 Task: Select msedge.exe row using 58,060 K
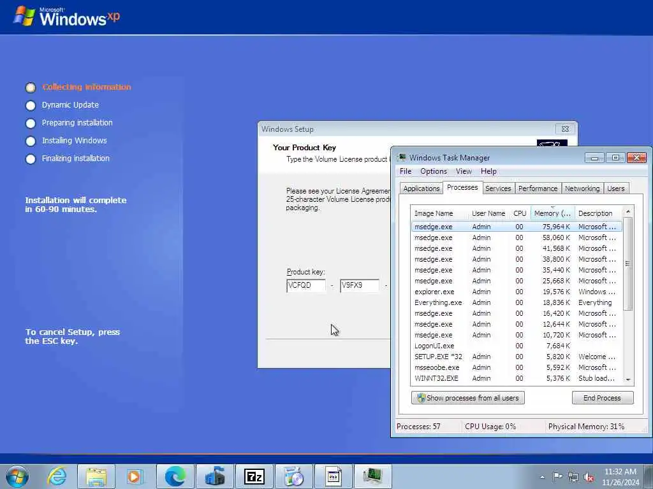click(x=517, y=237)
